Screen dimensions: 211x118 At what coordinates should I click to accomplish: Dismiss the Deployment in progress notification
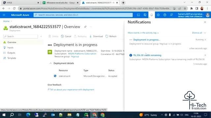click(x=205, y=40)
